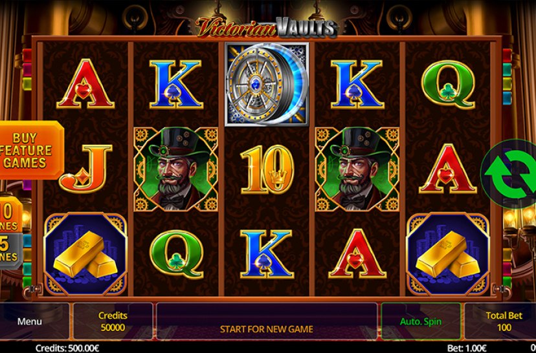Click Start For New Game message bar

267,321
